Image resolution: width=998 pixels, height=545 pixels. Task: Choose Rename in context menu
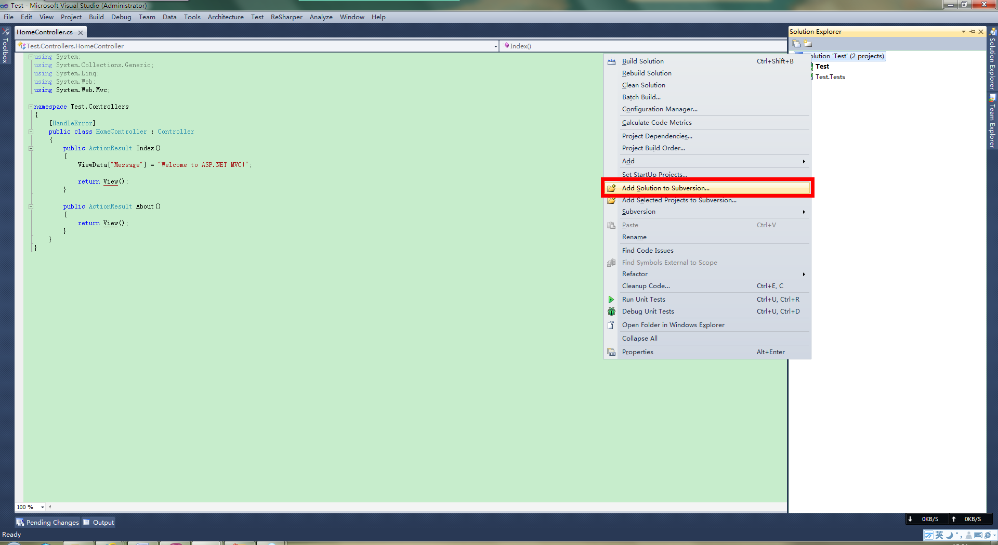pyautogui.click(x=707, y=237)
